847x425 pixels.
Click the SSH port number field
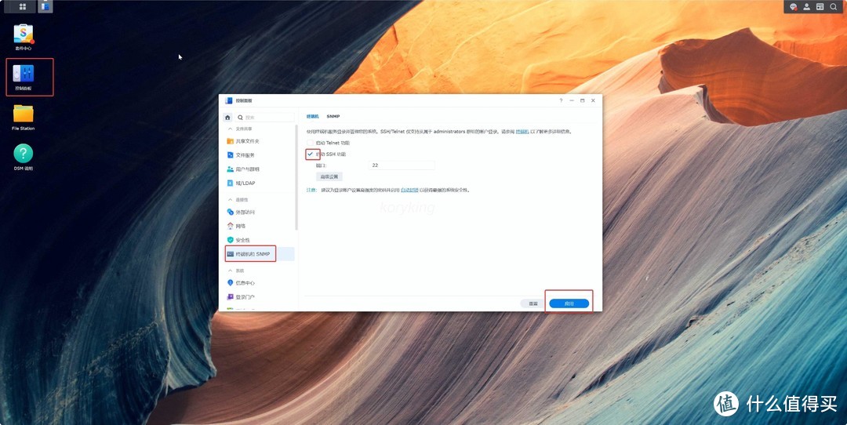coord(402,165)
